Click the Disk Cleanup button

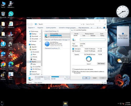[x=101, y=64]
